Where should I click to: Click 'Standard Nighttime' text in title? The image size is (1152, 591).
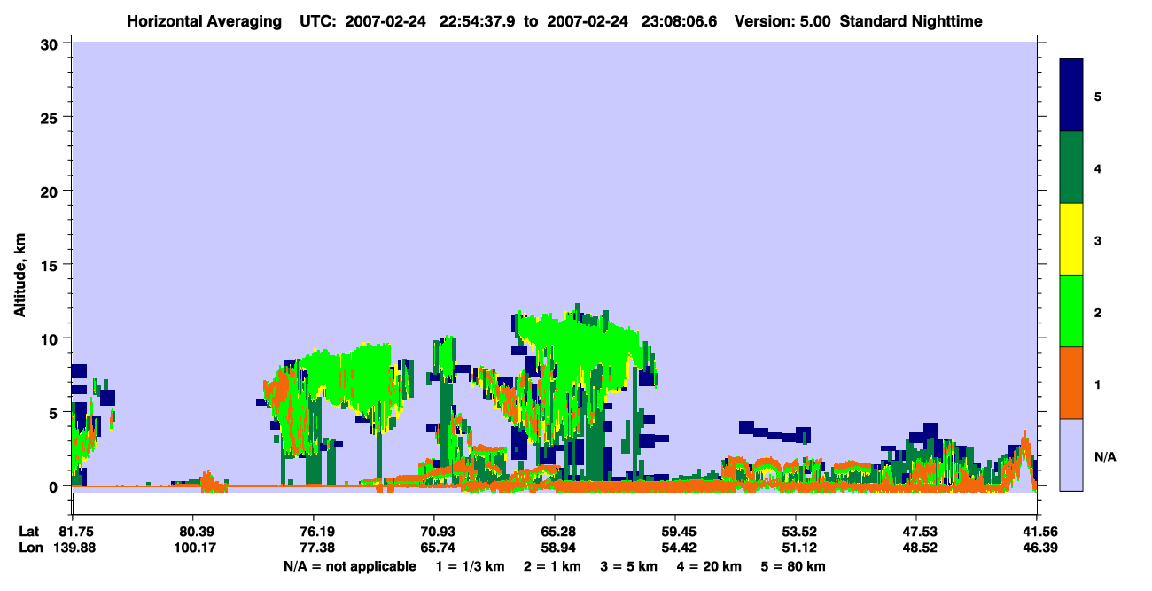(x=911, y=21)
